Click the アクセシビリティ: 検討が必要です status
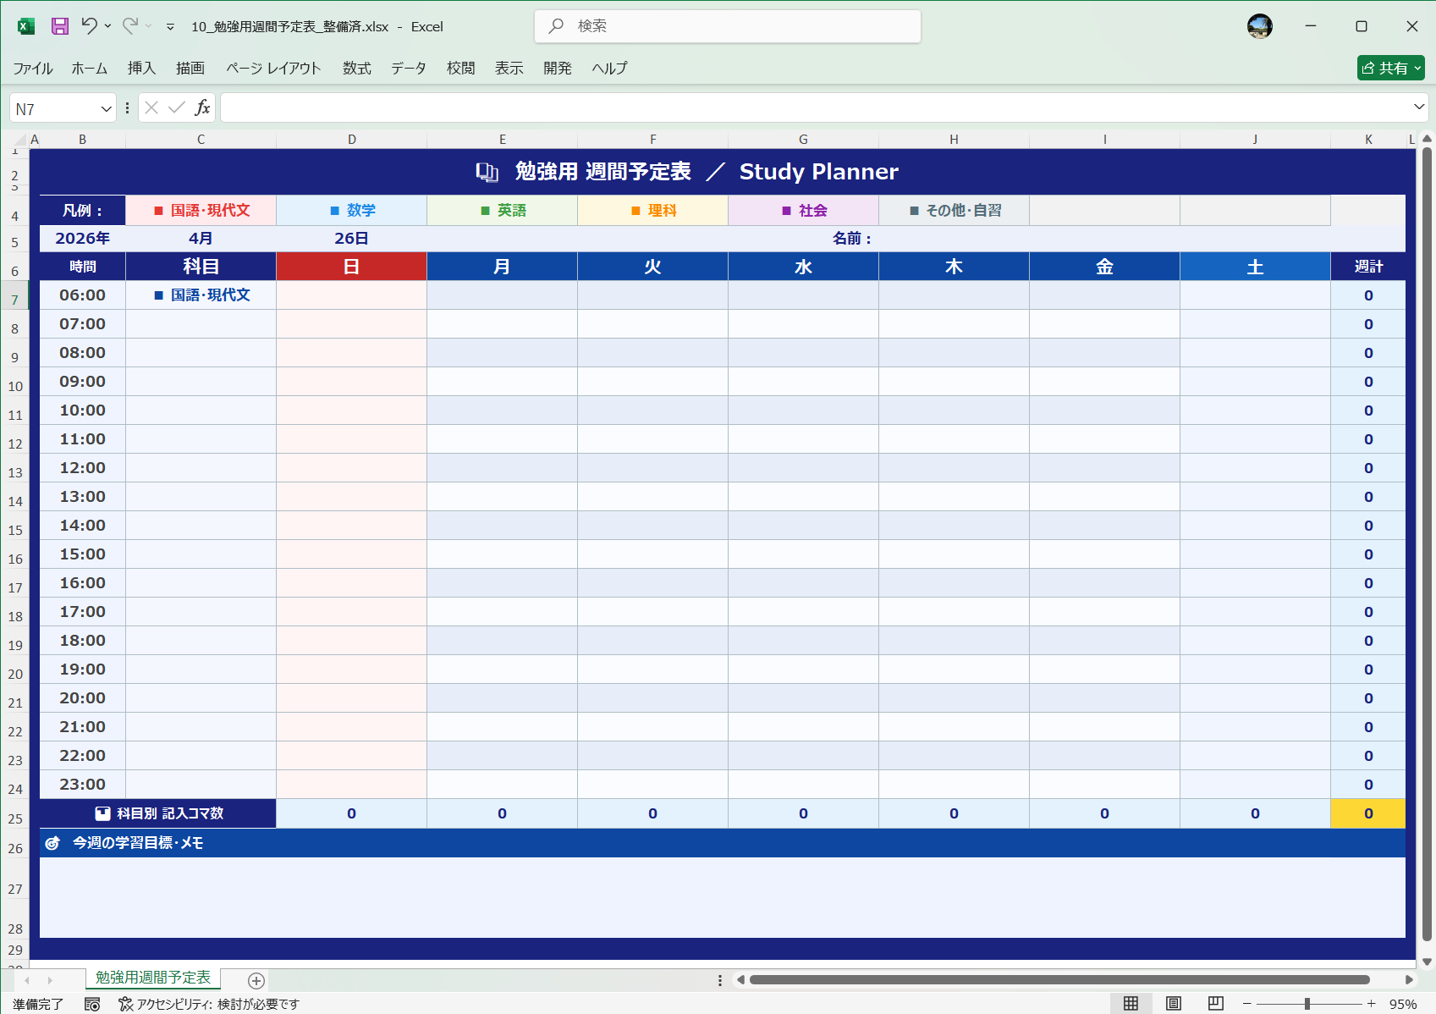Screen dimensions: 1436x1014 [x=209, y=1004]
